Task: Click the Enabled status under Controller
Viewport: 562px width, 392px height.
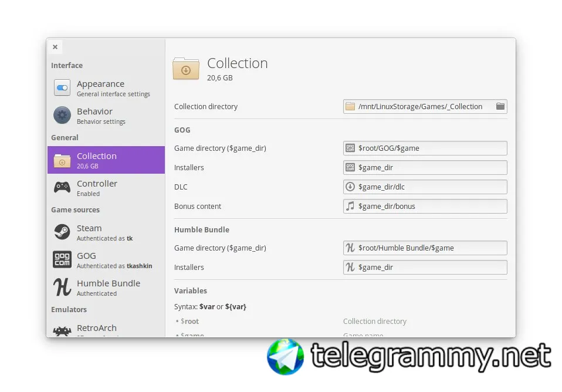Action: [88, 194]
